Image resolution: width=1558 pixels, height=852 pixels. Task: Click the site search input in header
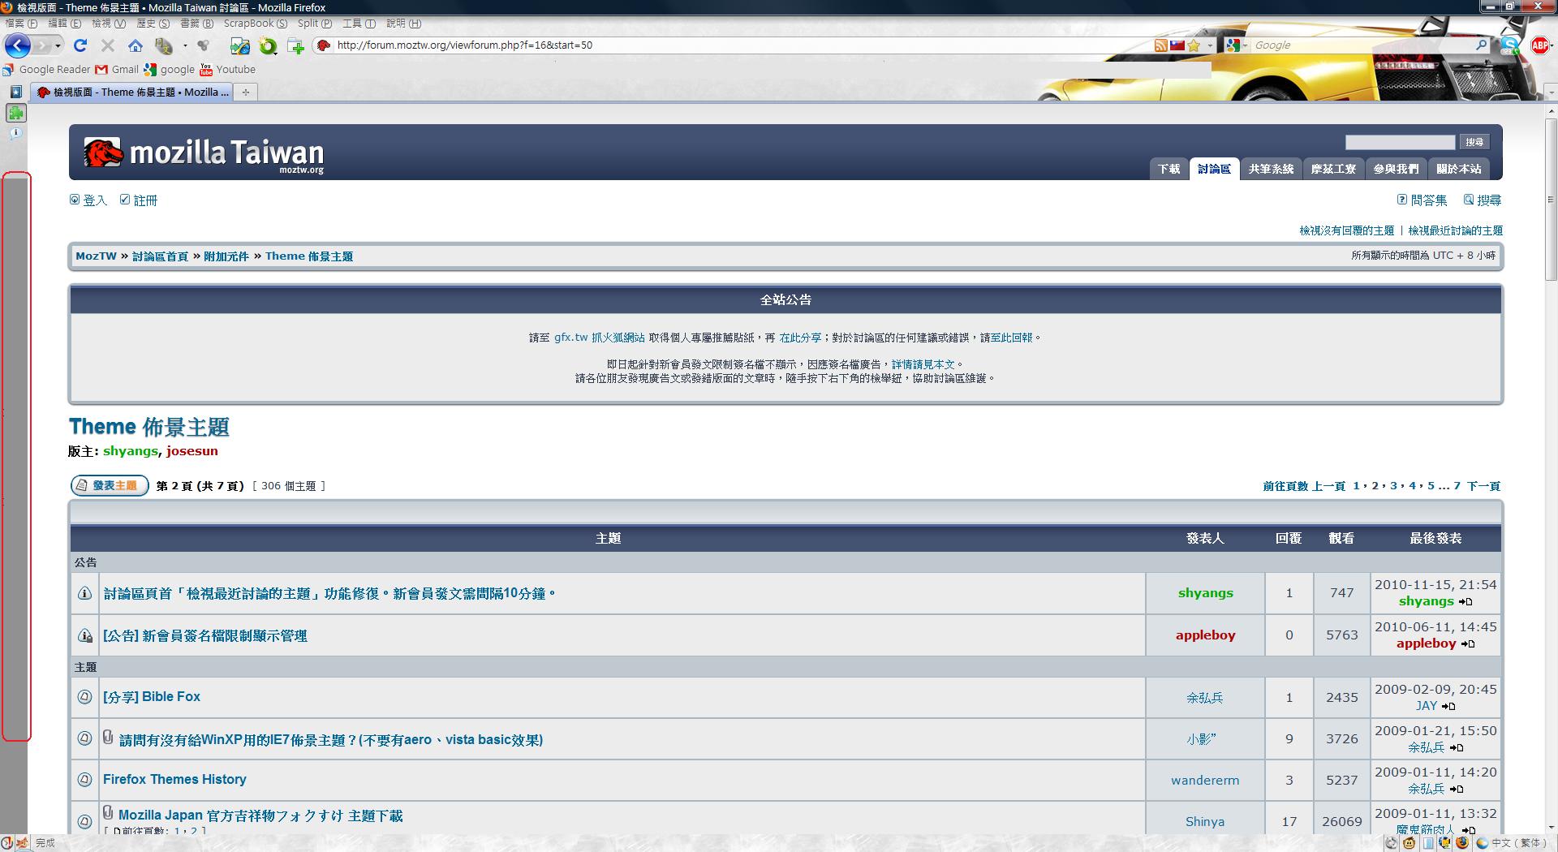coord(1400,142)
